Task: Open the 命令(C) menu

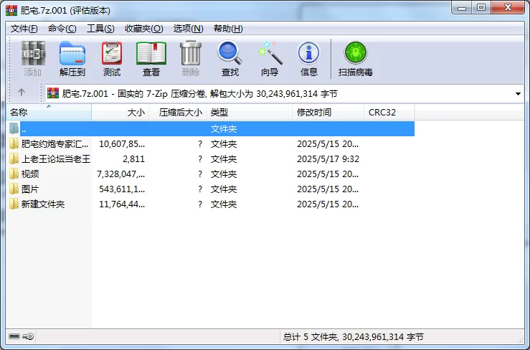Action: (62, 29)
